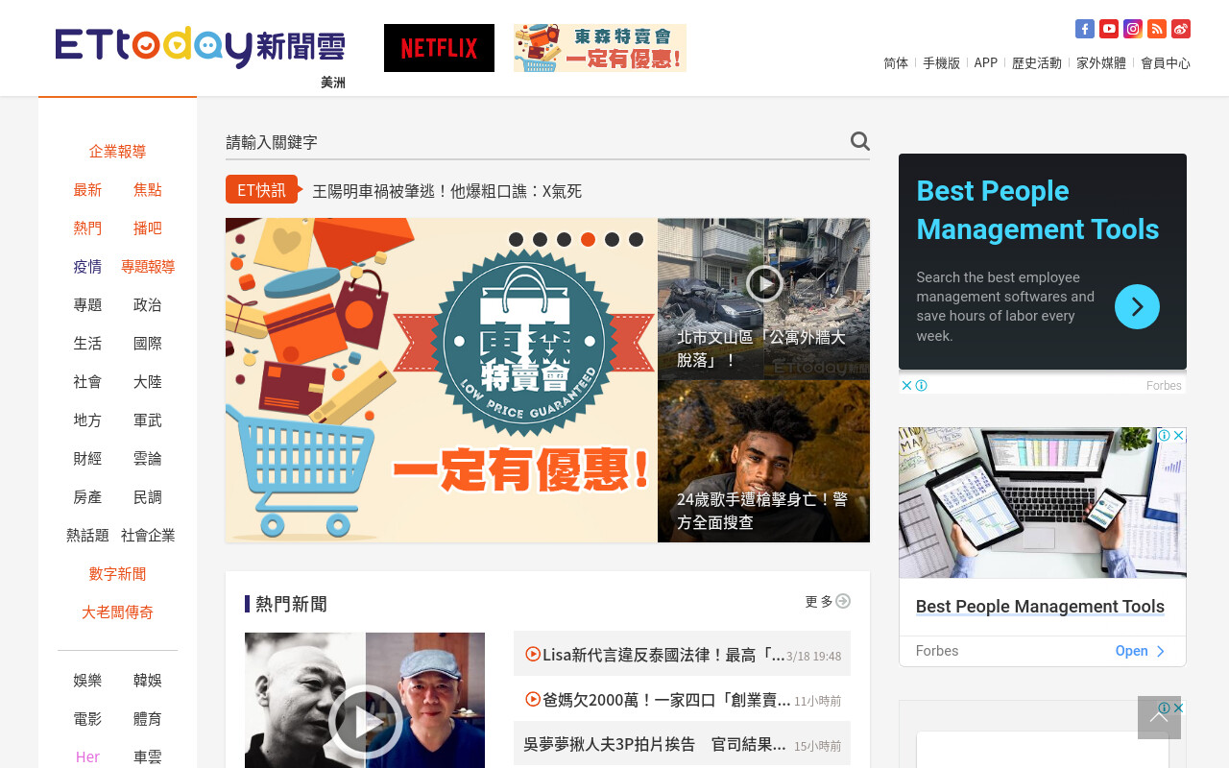Open ETtoday Instagram icon

(1133, 29)
